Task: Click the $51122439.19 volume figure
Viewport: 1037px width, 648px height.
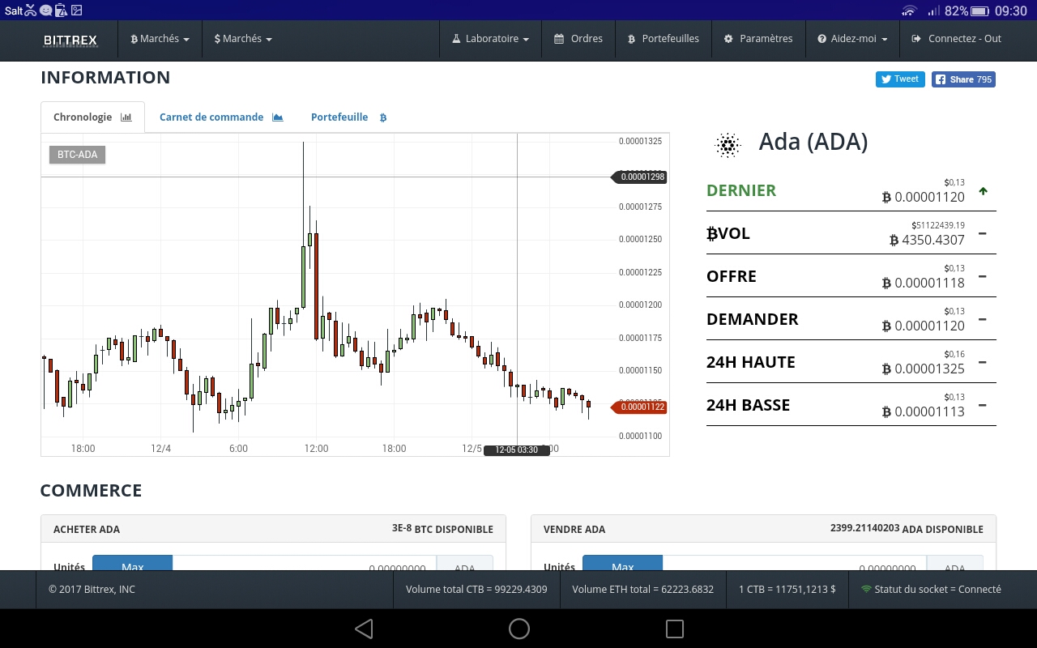Action: point(938,225)
